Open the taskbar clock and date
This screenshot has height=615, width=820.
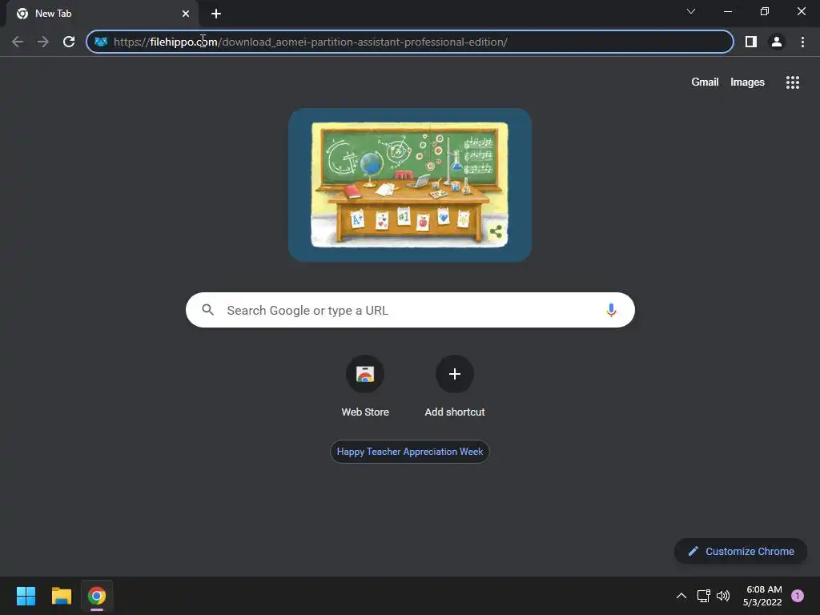763,596
